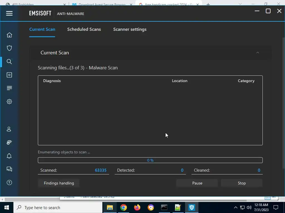Open the Command Prompt taskbar icon
Viewport: 285px width, 213px height.
click(164, 207)
